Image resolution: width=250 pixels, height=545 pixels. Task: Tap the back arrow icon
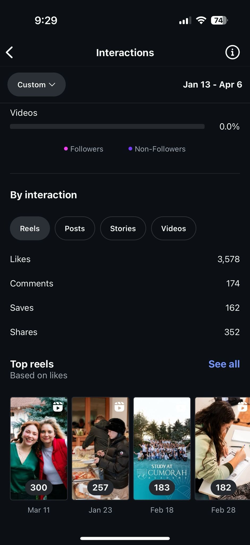[x=10, y=52]
